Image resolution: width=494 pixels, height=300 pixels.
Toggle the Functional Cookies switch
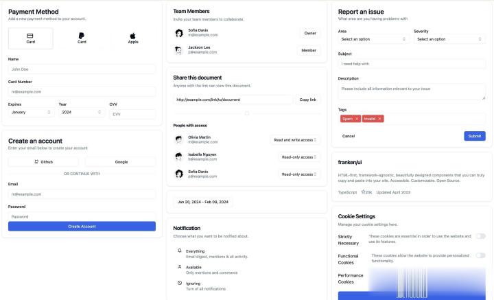480,255
